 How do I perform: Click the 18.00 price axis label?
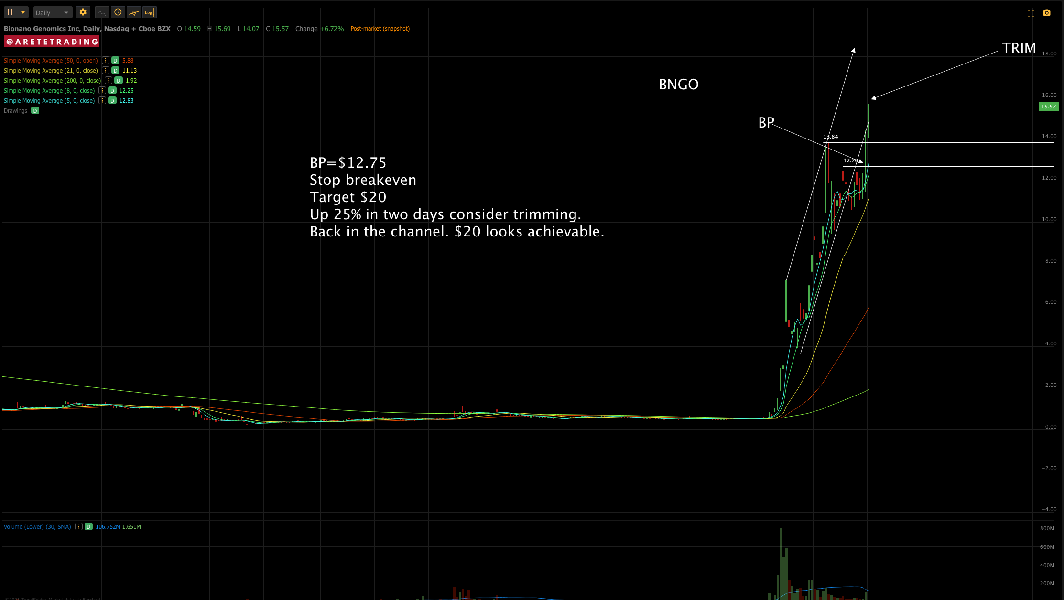(x=1049, y=54)
